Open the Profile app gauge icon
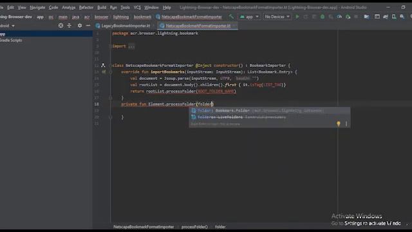The height and width of the screenshot is (232, 412). 339,17
